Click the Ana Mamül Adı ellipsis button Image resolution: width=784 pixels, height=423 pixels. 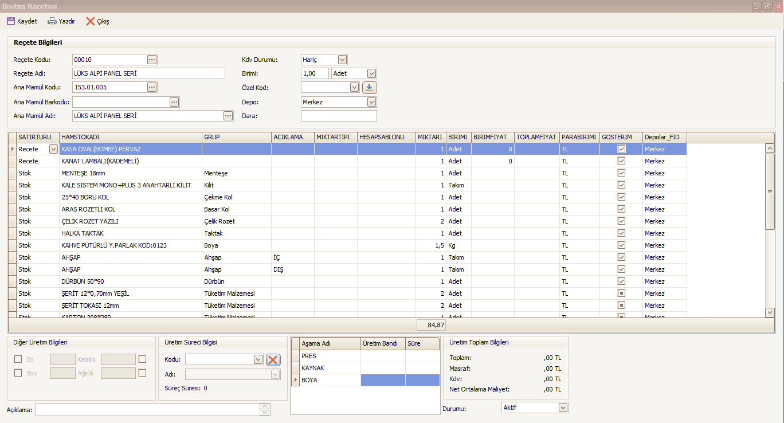[x=228, y=116]
